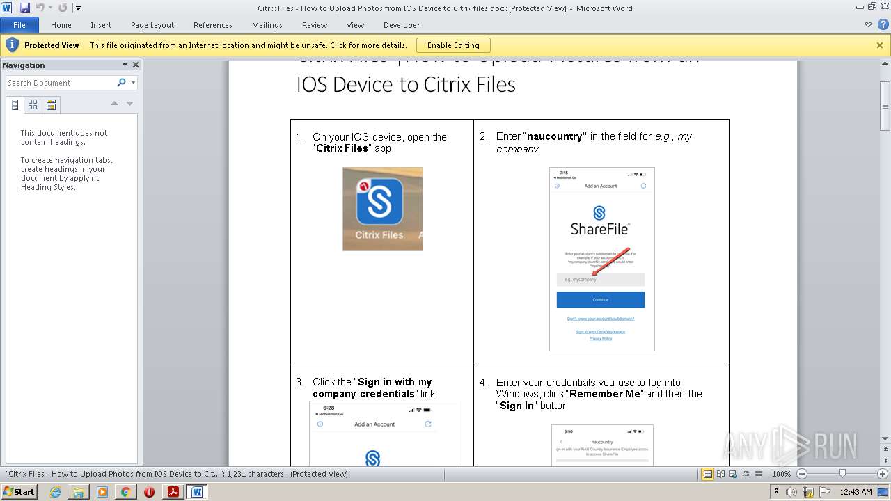Click into the Search Document field
Viewport: 891px width, 501px height.
[x=59, y=83]
